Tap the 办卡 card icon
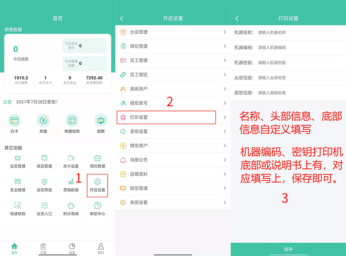346x256 pixels. pyautogui.click(x=15, y=121)
